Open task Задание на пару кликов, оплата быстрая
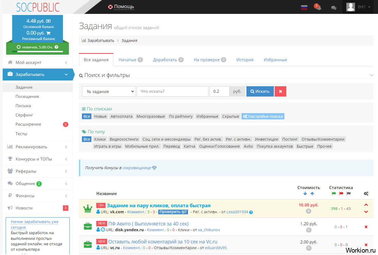The width and height of the screenshot is (378, 255). [159, 206]
